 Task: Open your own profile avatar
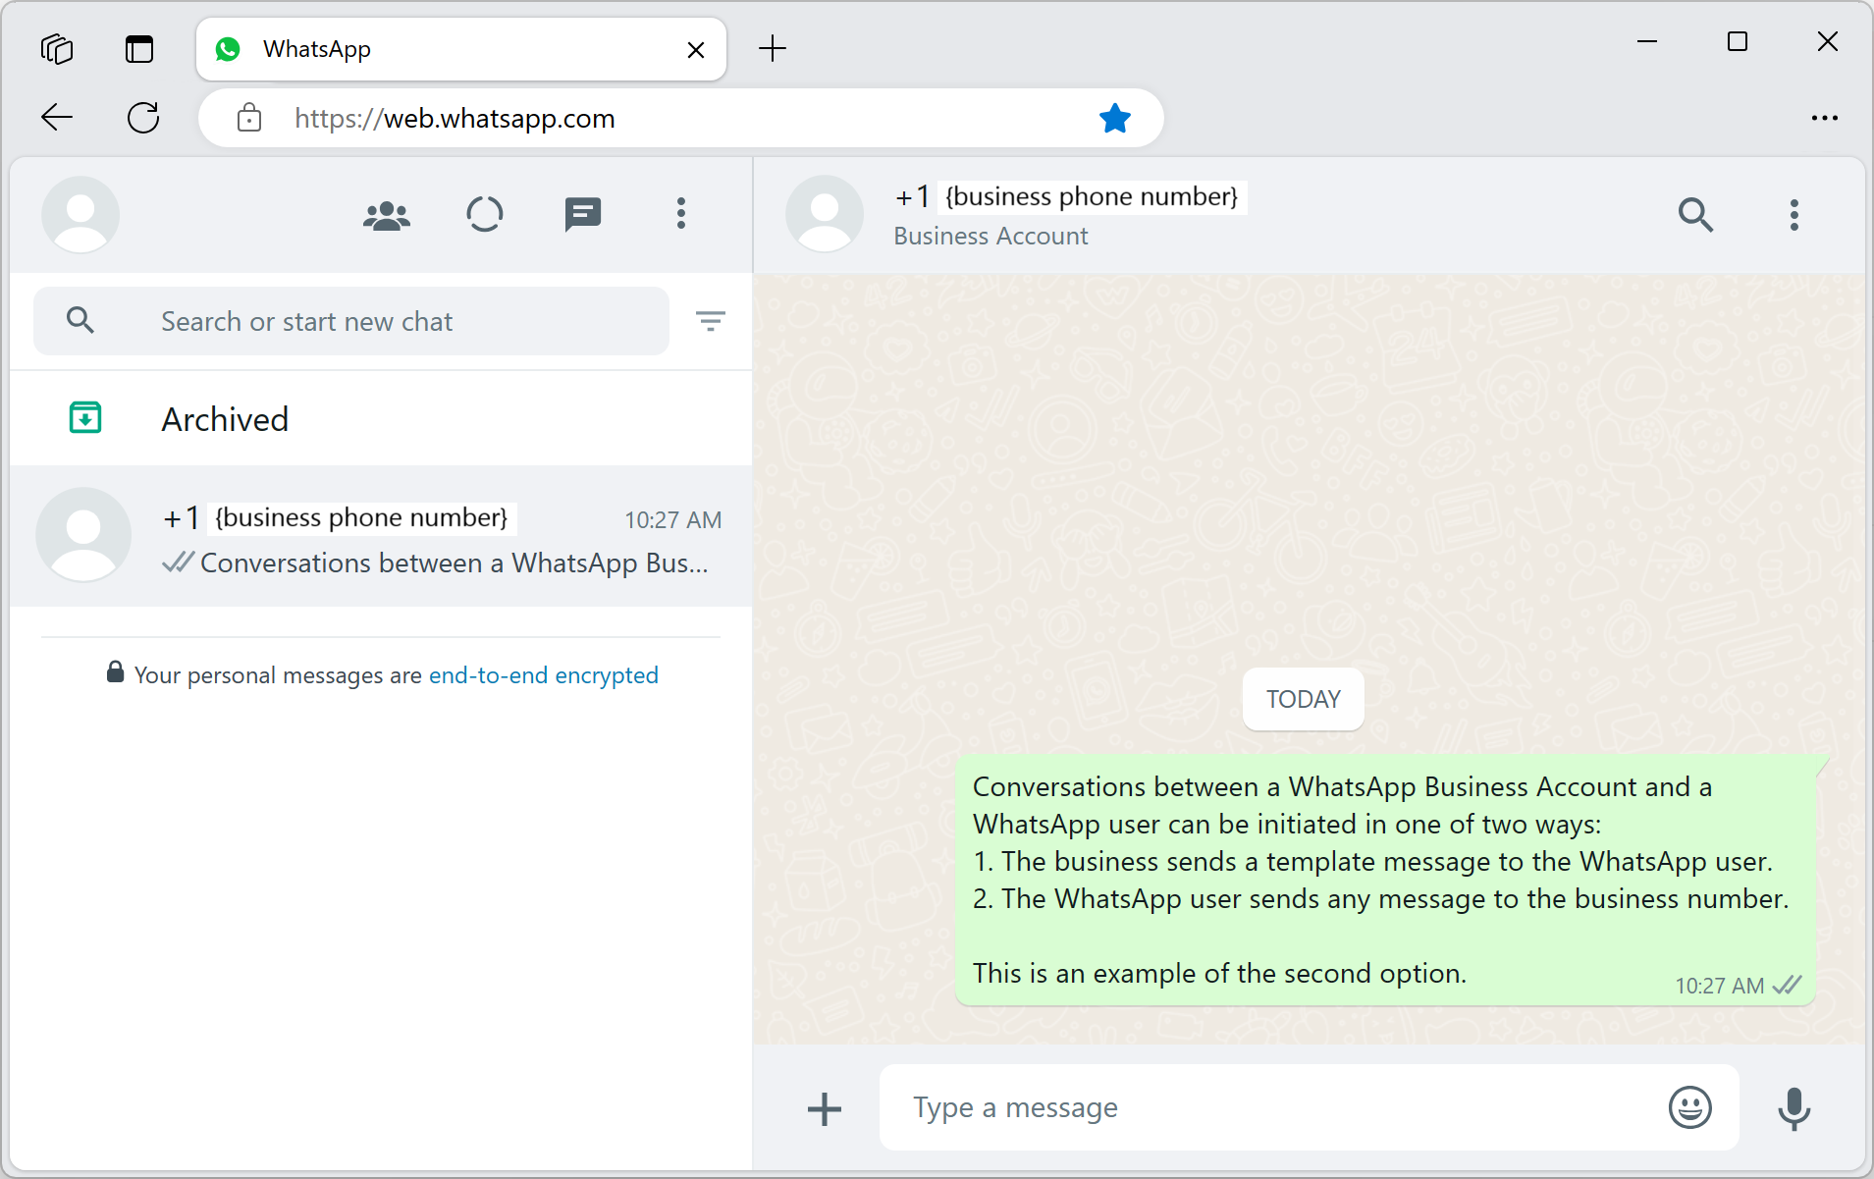[80, 215]
